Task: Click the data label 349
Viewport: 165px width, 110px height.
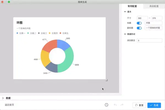Action: (45, 73)
